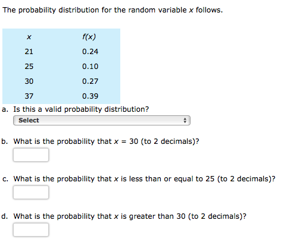284x239 pixels.
Task: Focus the answer box for question b
Action: click(x=31, y=155)
